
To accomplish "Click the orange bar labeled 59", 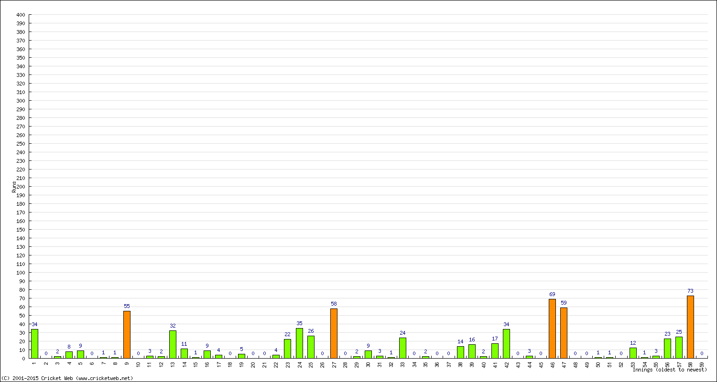I will pyautogui.click(x=564, y=333).
